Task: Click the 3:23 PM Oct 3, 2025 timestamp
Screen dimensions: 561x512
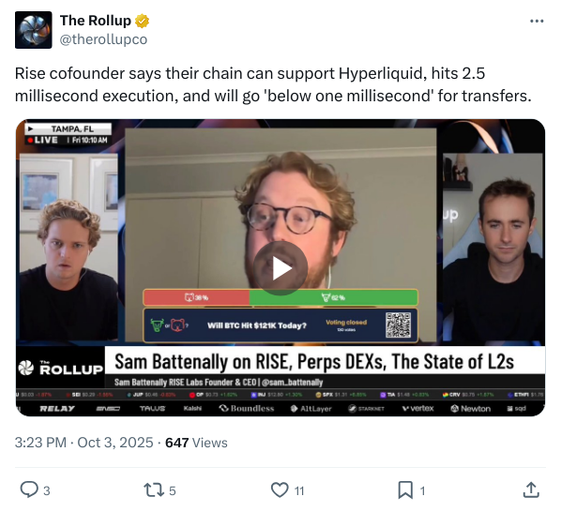Action: (83, 443)
